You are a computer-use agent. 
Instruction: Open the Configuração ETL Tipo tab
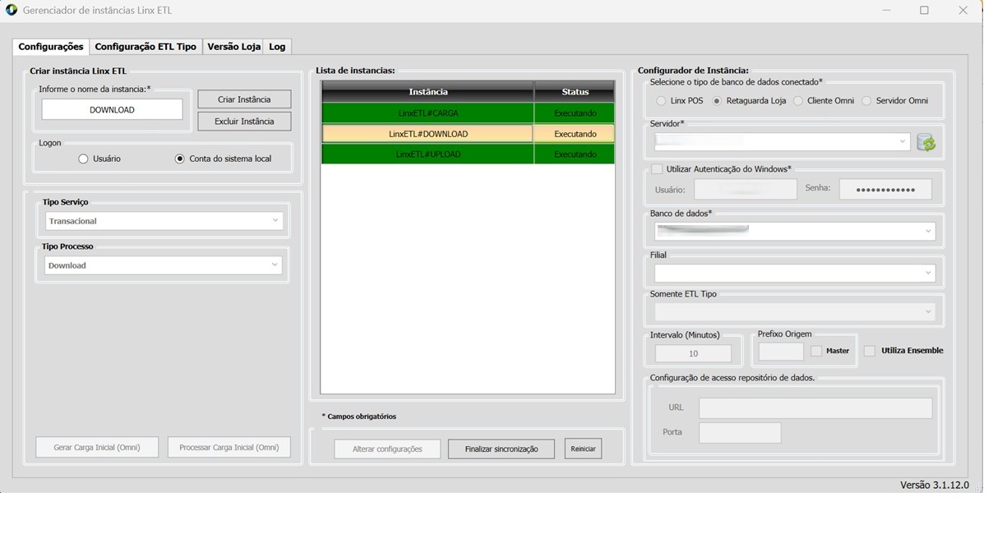coord(145,47)
